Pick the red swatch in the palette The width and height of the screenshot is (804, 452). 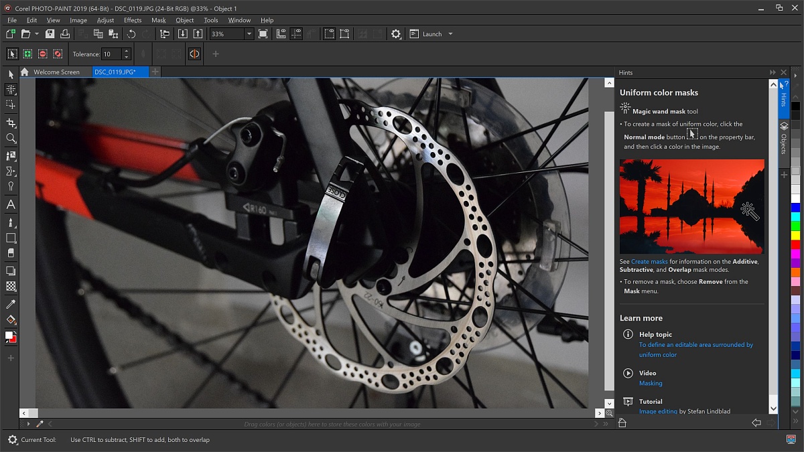pyautogui.click(x=795, y=244)
